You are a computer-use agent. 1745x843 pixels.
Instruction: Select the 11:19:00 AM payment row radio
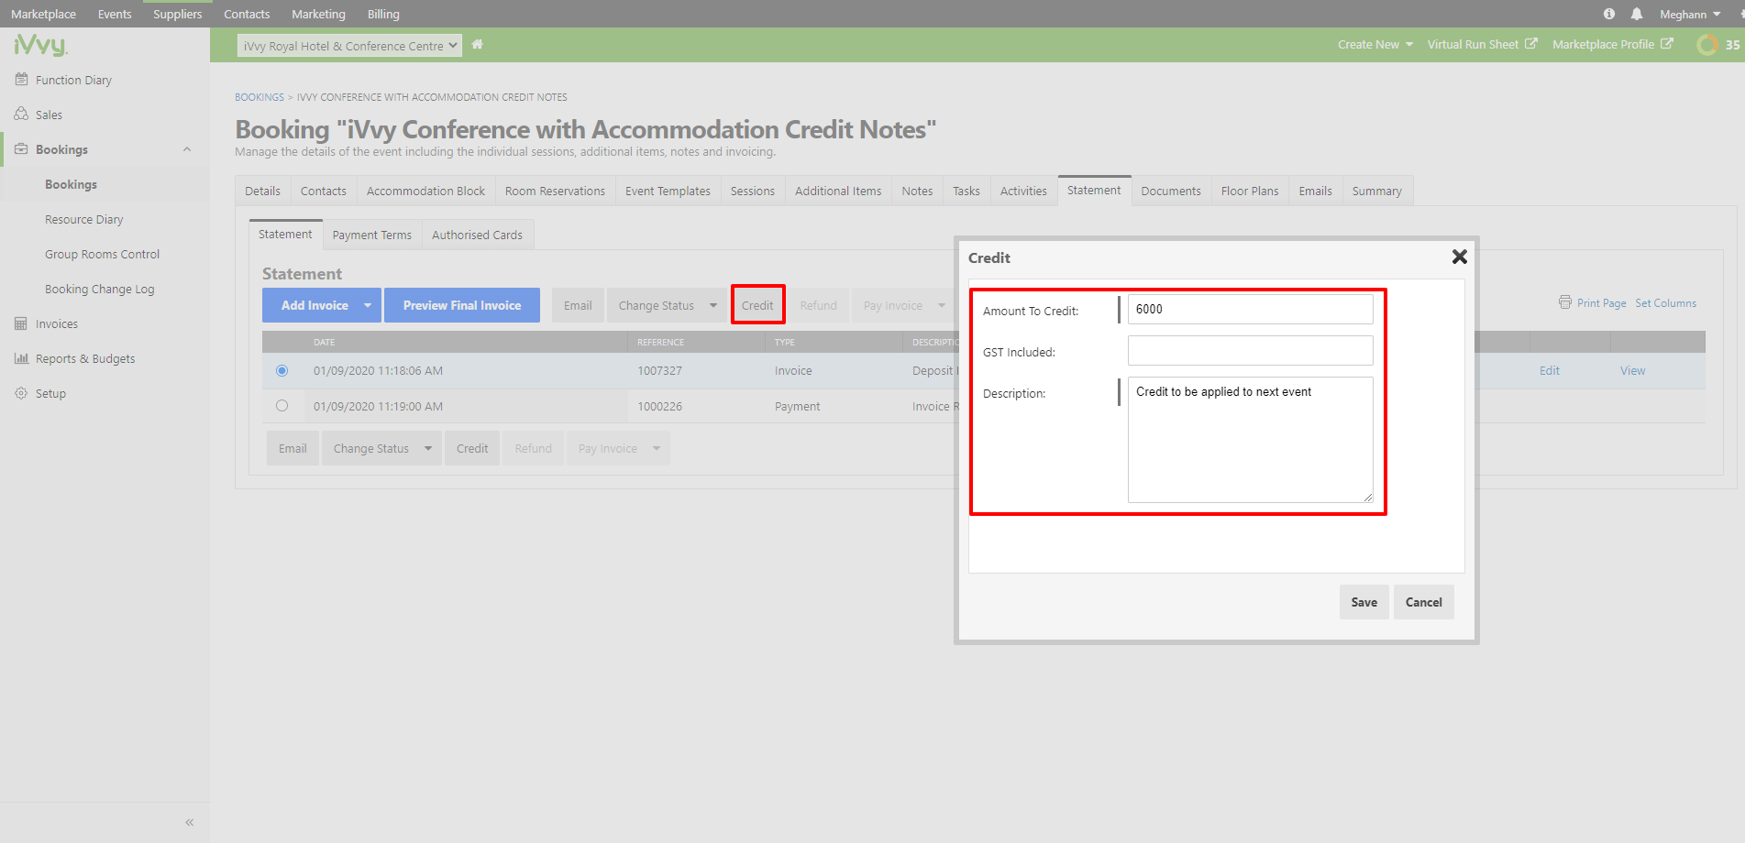tap(282, 406)
